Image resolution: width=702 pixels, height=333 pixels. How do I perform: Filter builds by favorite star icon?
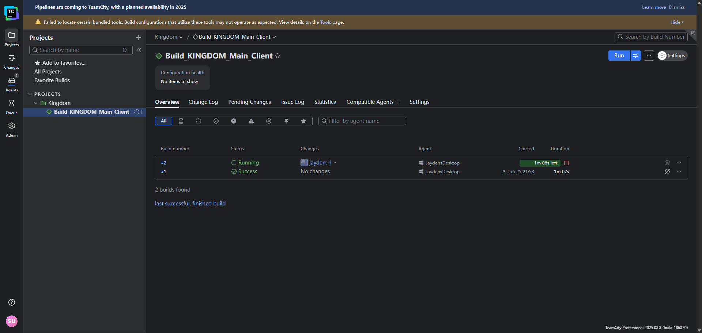click(x=304, y=121)
